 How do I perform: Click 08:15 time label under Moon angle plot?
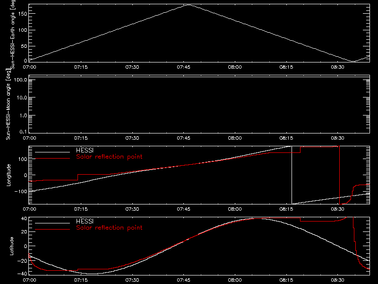[286, 138]
